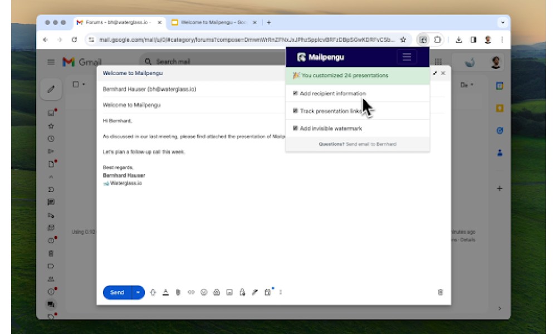Open Chrome profile avatar
This screenshot has width=557, height=334.
(x=488, y=40)
